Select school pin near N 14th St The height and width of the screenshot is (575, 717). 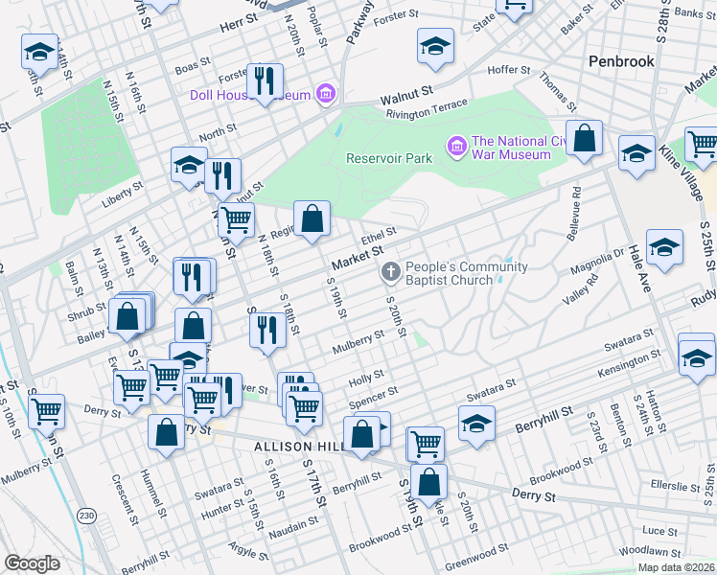coord(40,55)
